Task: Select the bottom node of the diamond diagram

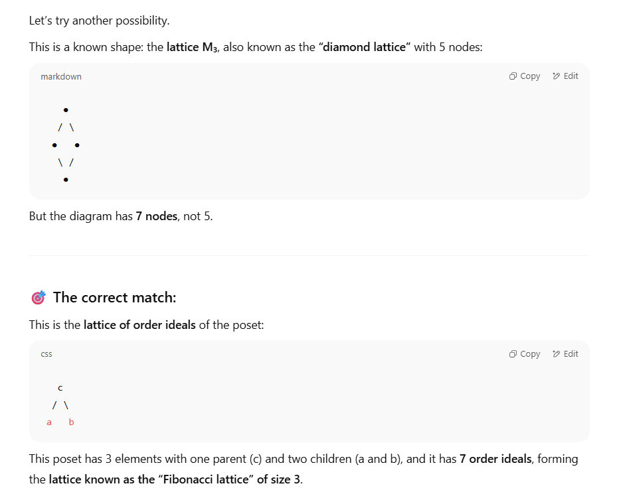Action: [x=66, y=180]
